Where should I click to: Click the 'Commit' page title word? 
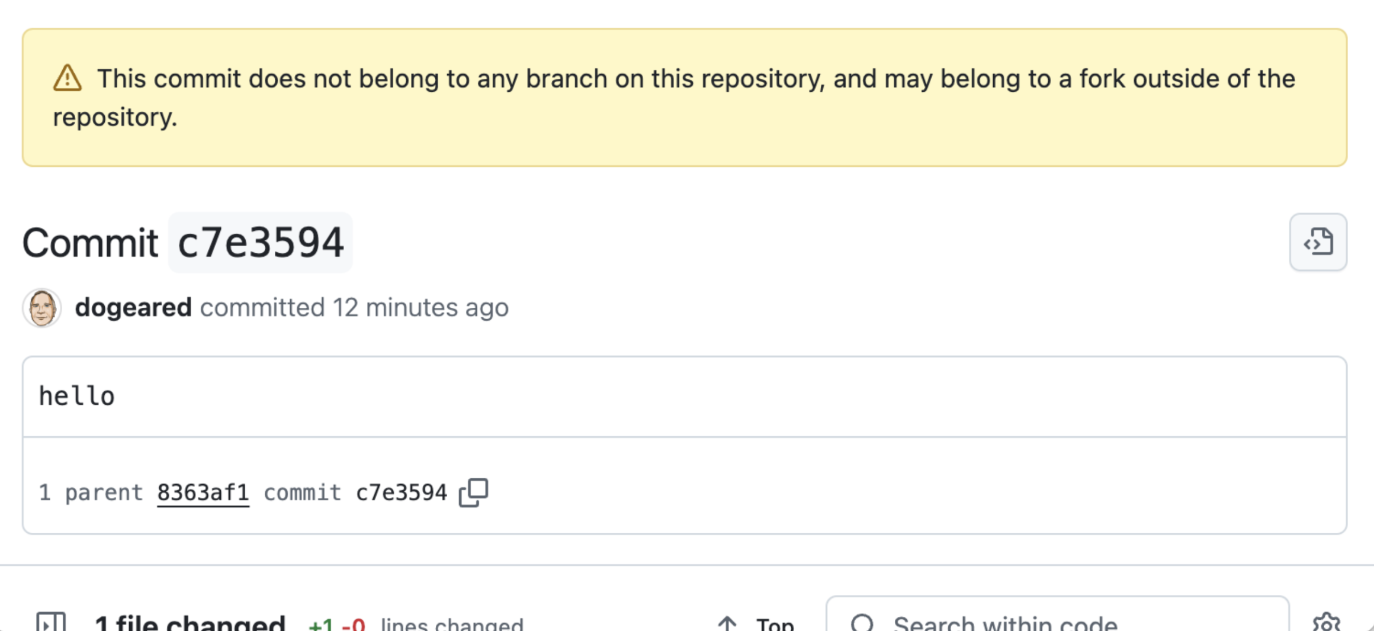90,243
